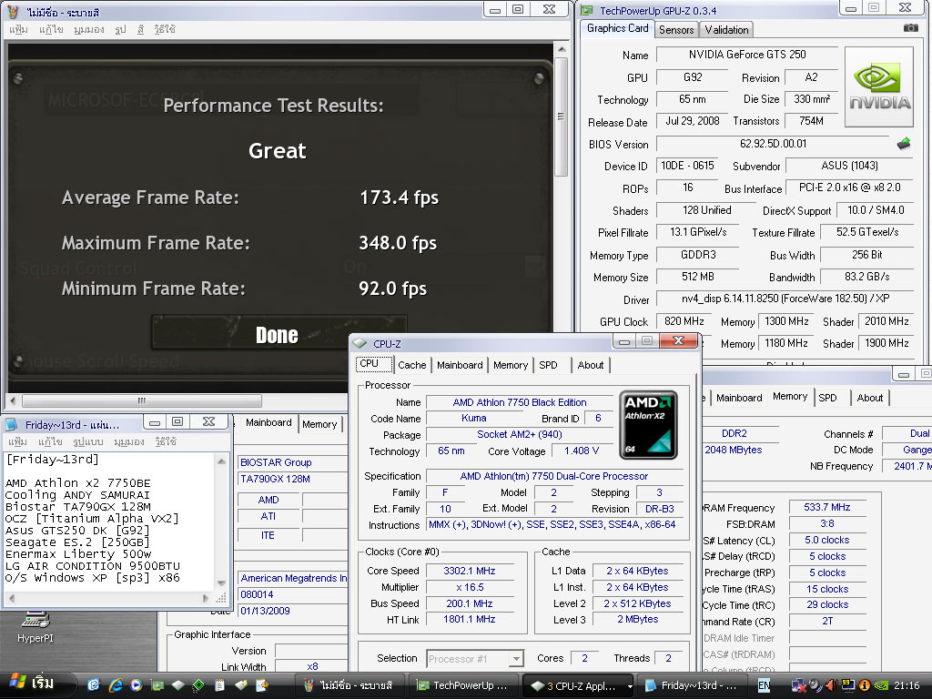Click BIOS save chip icon in GPU-Z
Viewport: 932px width, 699px height.
click(904, 143)
